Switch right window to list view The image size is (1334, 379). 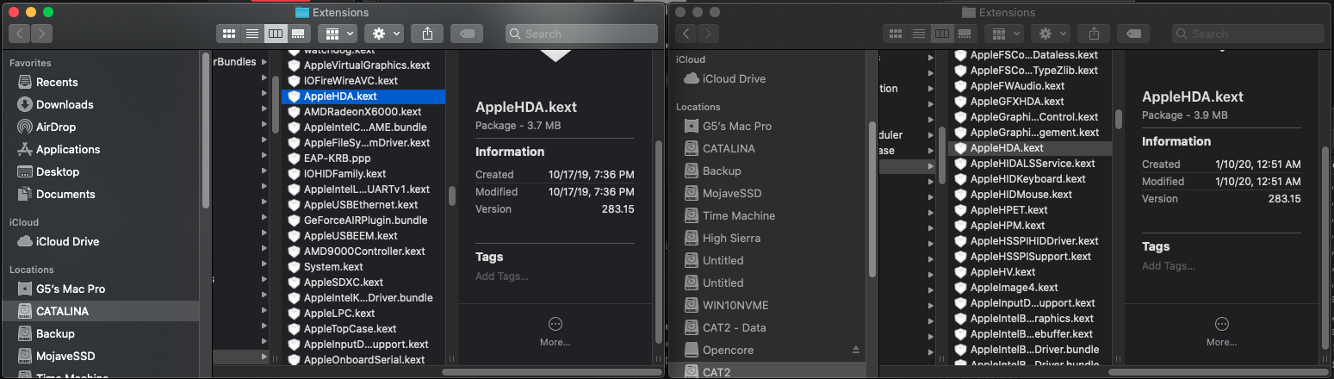(919, 34)
